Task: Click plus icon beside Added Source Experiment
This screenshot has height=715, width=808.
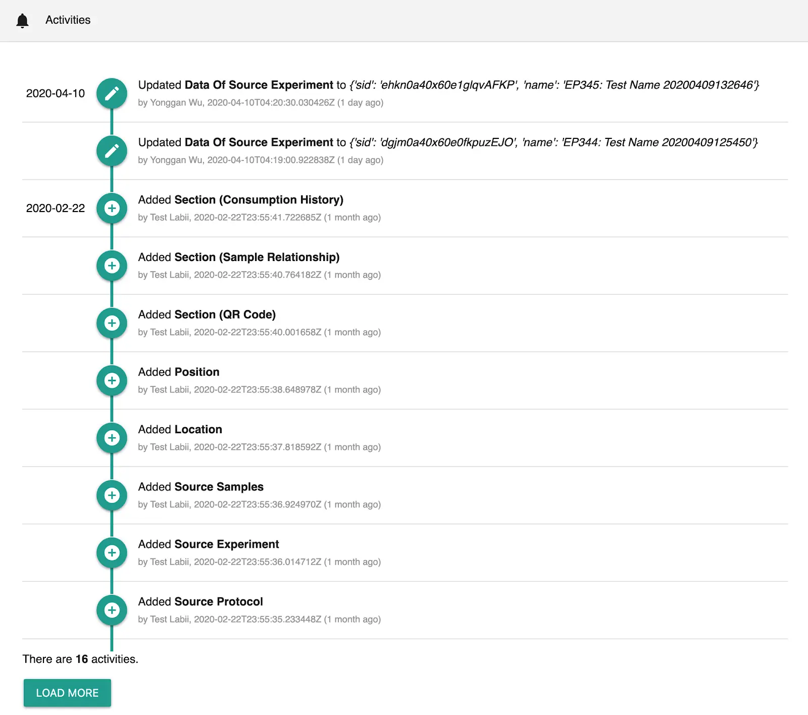Action: pos(112,552)
